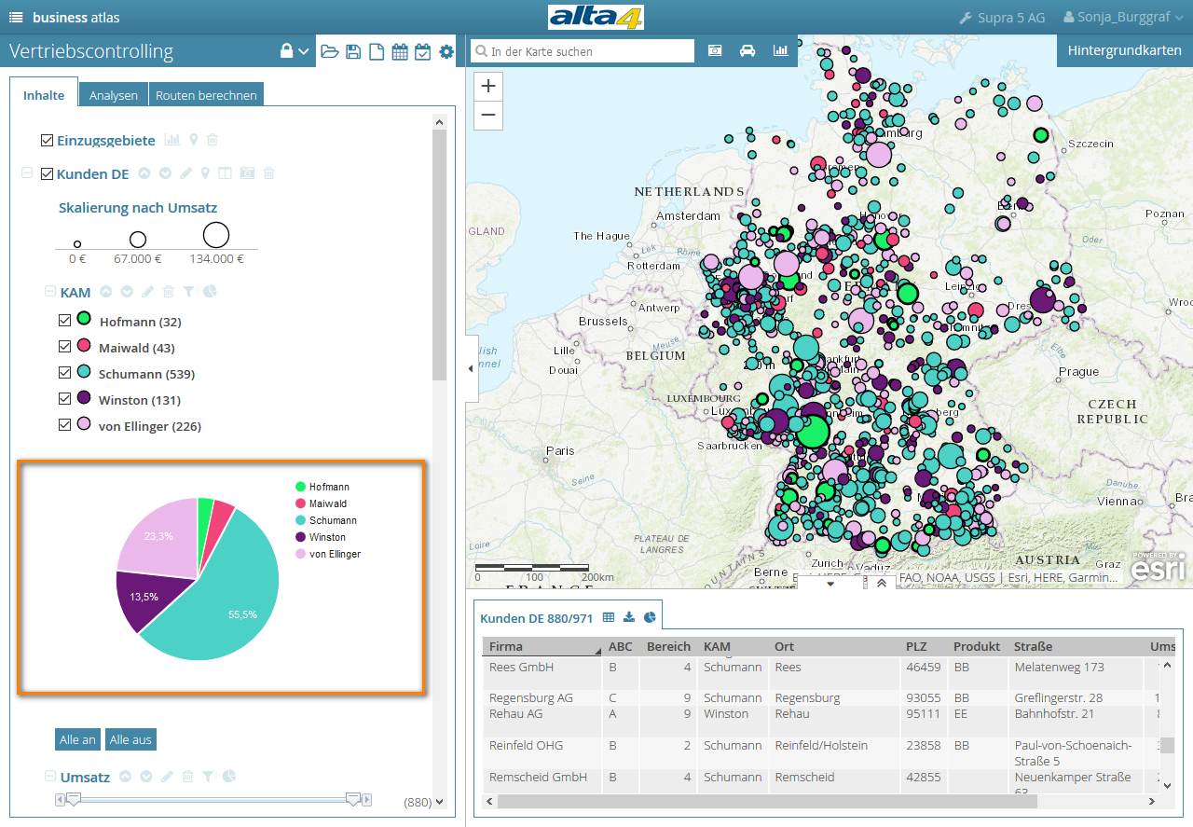The width and height of the screenshot is (1193, 827).
Task: Move Kunden DE layer down
Action: pyautogui.click(x=165, y=173)
